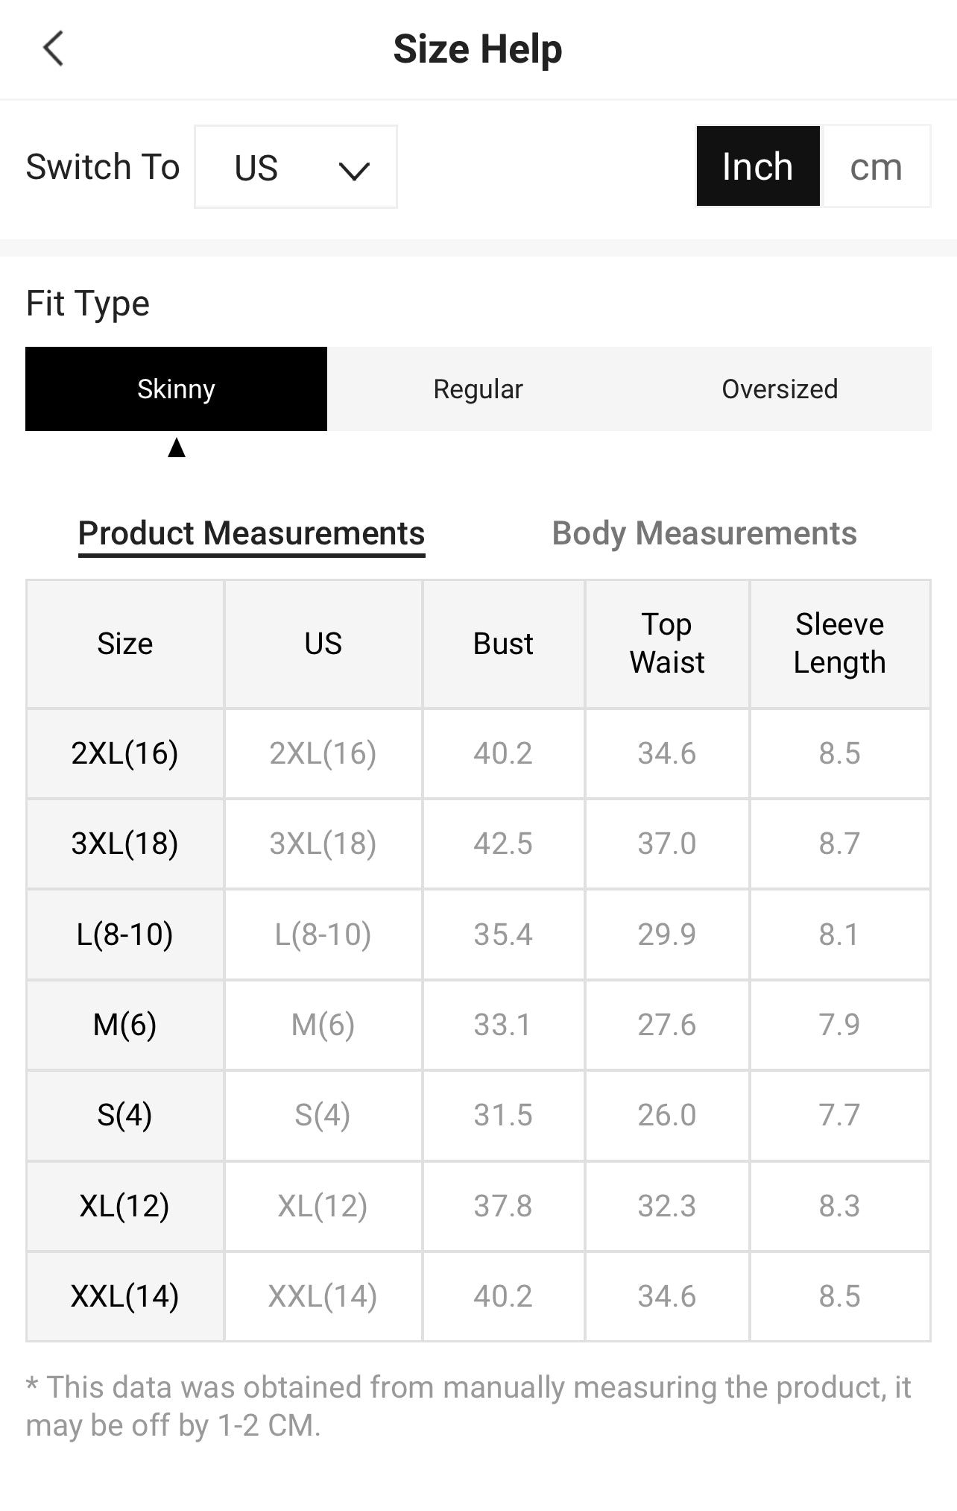Click the Size column header

(x=124, y=644)
